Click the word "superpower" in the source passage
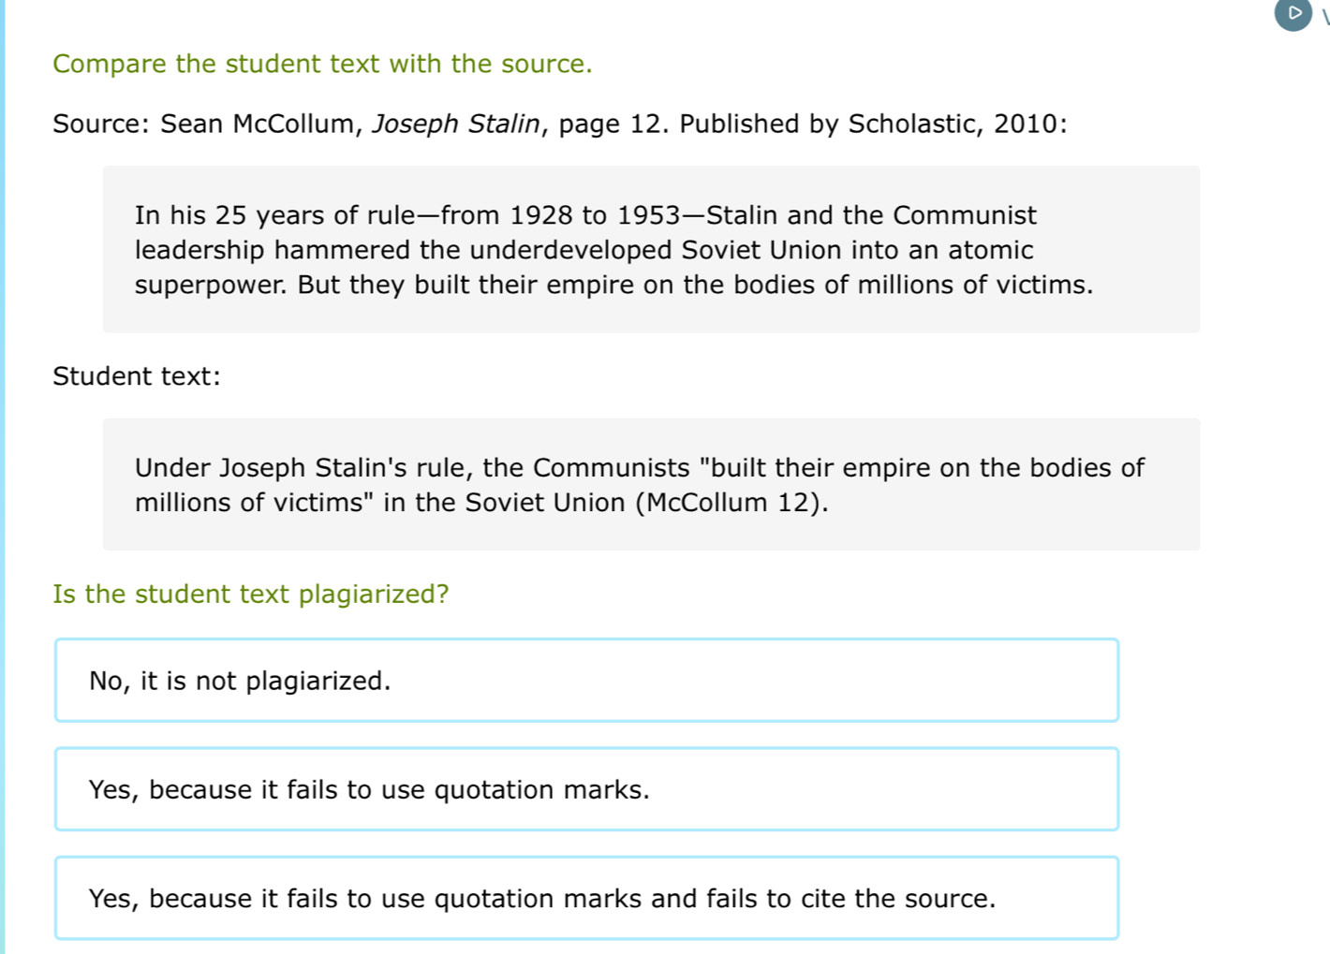1330x954 pixels. point(210,285)
